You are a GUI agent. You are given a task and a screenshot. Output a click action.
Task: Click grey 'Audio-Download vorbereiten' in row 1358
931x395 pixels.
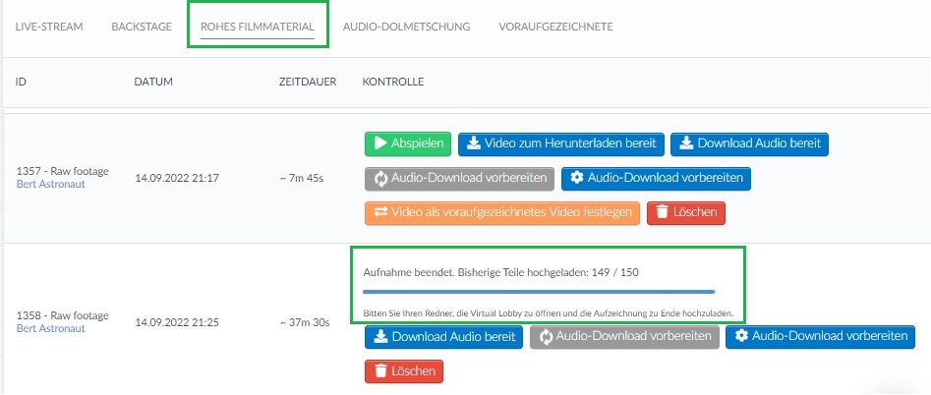click(624, 337)
